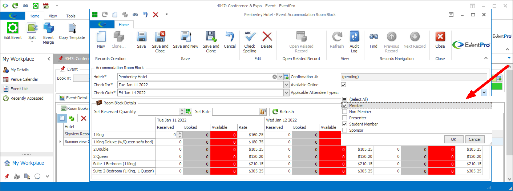Apply the rate with the Set Rate icon button
This screenshot has height=191, width=513.
263,112
